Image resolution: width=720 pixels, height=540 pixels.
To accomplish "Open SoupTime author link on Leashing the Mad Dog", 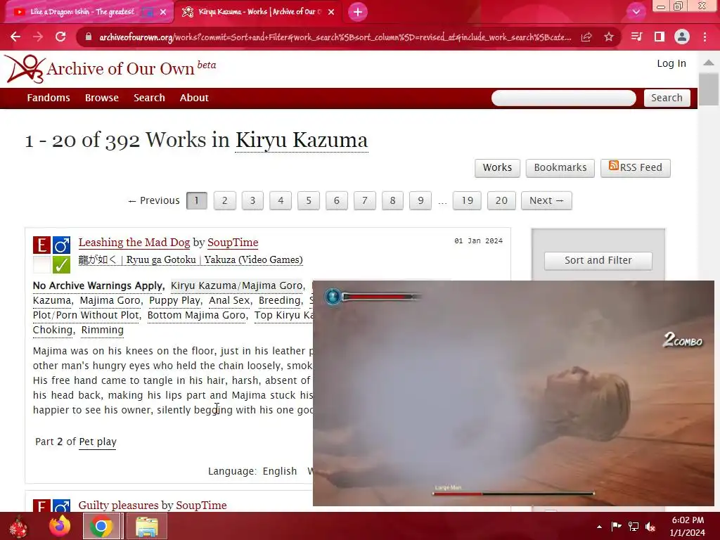I will (x=233, y=243).
